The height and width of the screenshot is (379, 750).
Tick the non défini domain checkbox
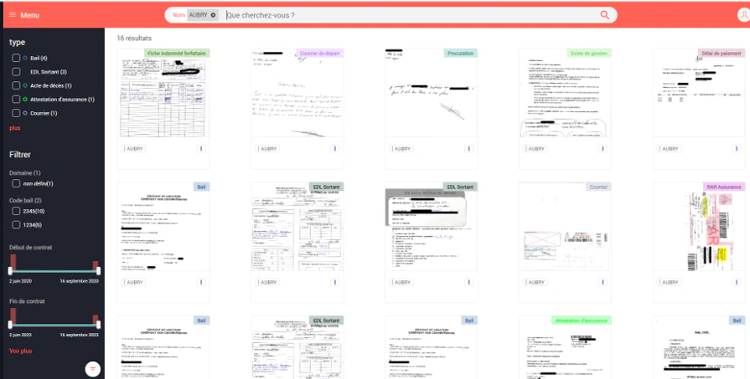pos(16,184)
